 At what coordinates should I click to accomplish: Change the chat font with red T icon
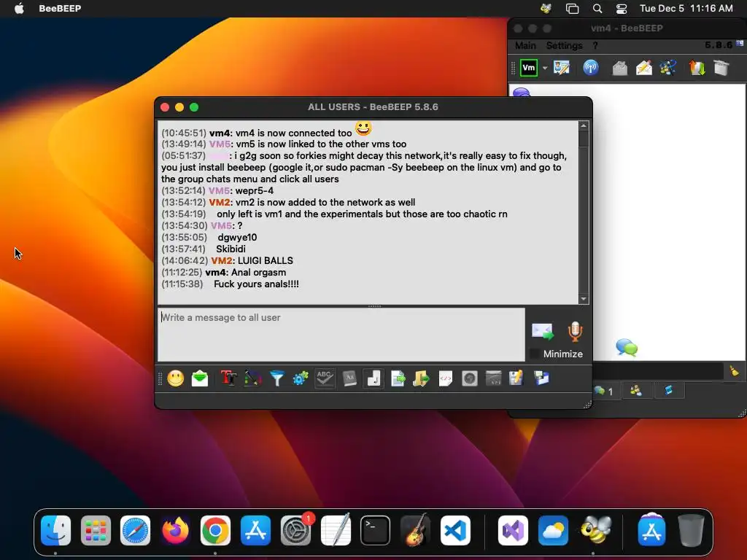point(228,378)
